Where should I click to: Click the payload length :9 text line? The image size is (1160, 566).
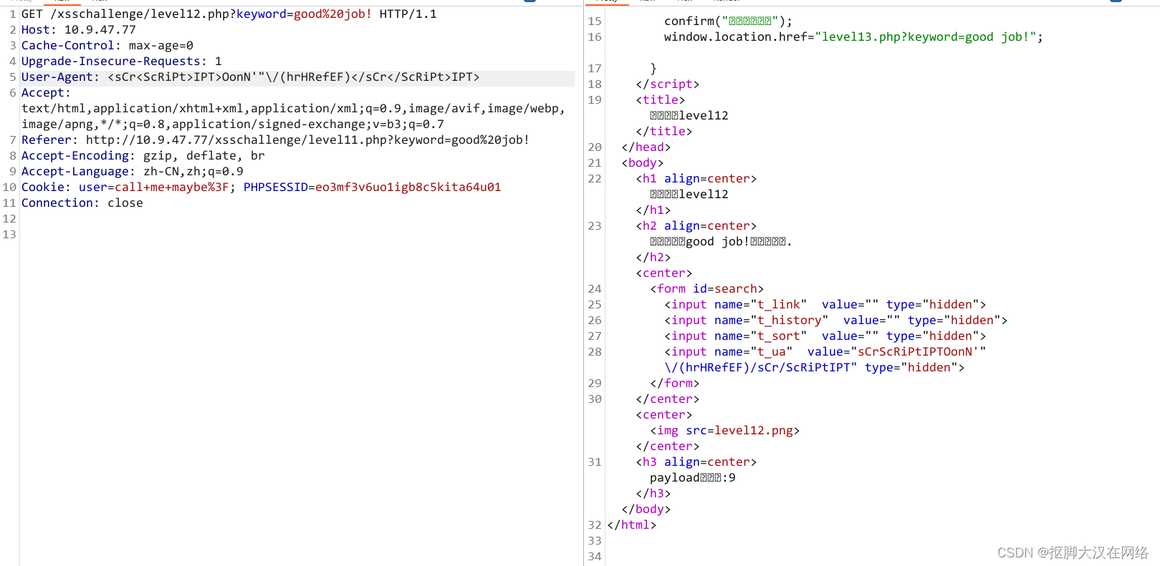[692, 478]
